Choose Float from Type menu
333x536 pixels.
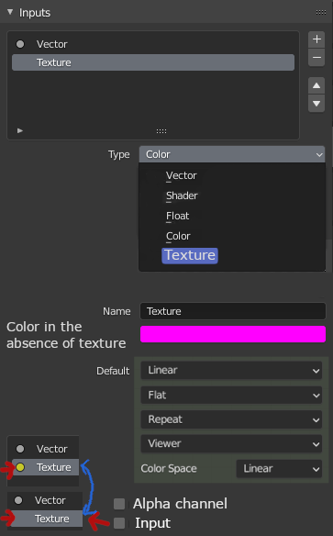[x=178, y=216]
